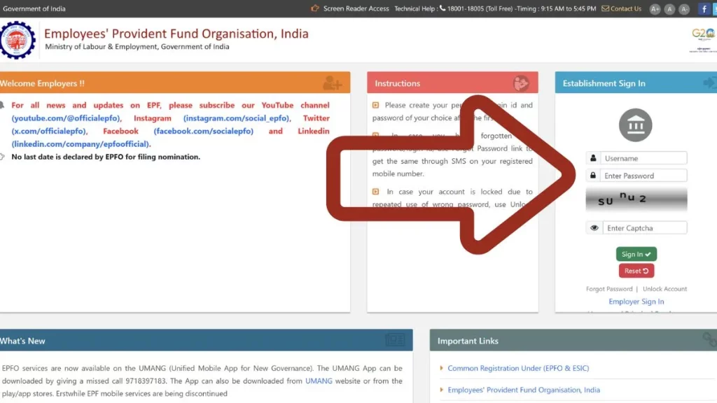The width and height of the screenshot is (717, 403).
Task: Reset text size with the middle A icon
Action: (669, 8)
